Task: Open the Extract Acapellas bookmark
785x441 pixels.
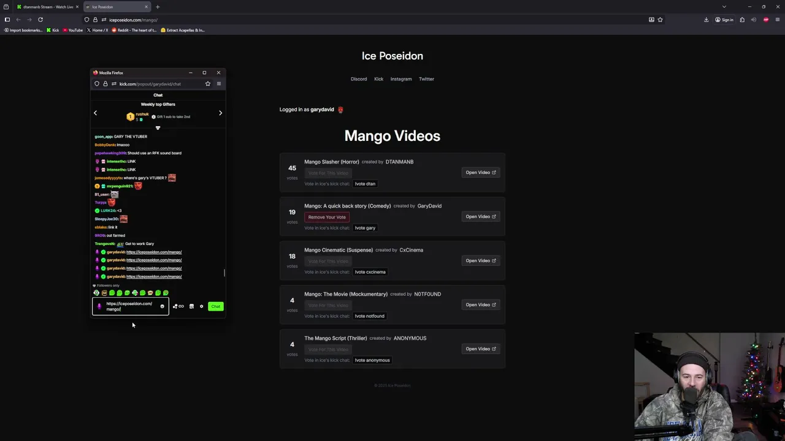Action: coord(183,30)
